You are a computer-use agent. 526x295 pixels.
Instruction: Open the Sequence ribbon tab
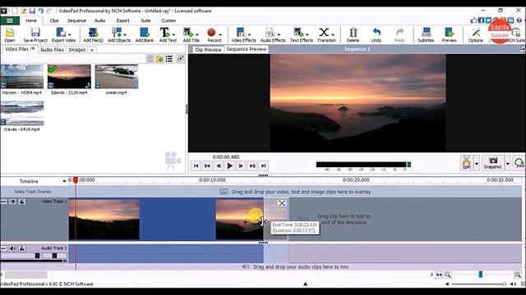tap(76, 20)
